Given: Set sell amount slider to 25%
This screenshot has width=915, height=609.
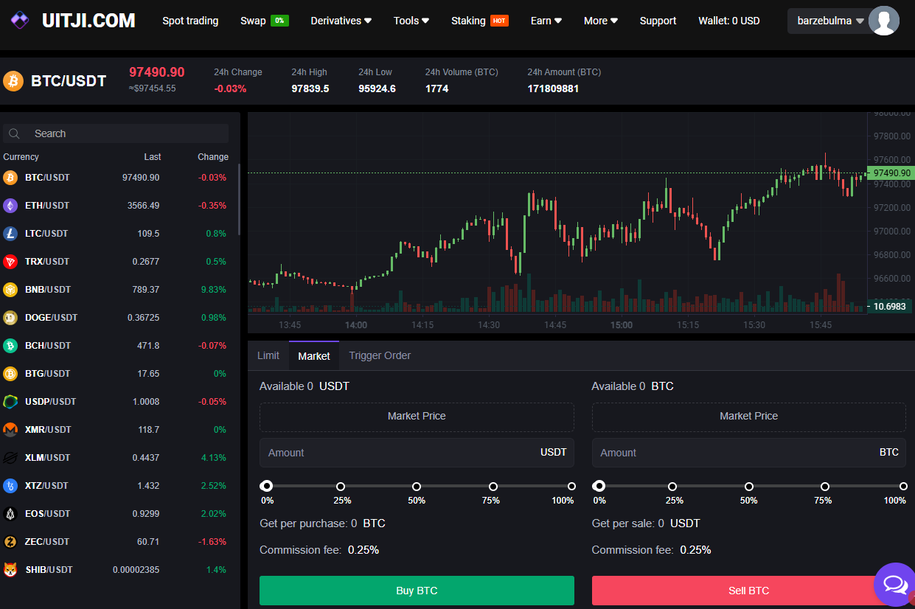Looking at the screenshot, I should [x=672, y=487].
